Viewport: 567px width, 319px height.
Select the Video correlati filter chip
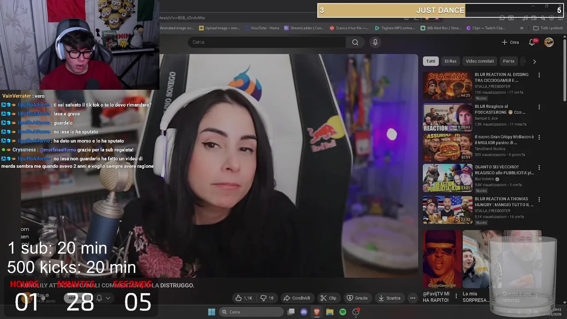coord(480,61)
